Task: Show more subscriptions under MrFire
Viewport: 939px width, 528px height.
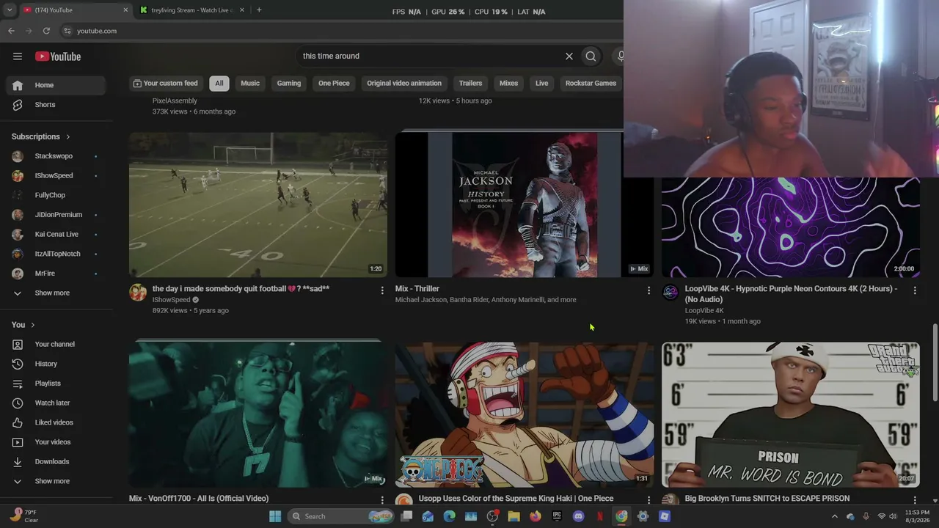Action: [56, 293]
